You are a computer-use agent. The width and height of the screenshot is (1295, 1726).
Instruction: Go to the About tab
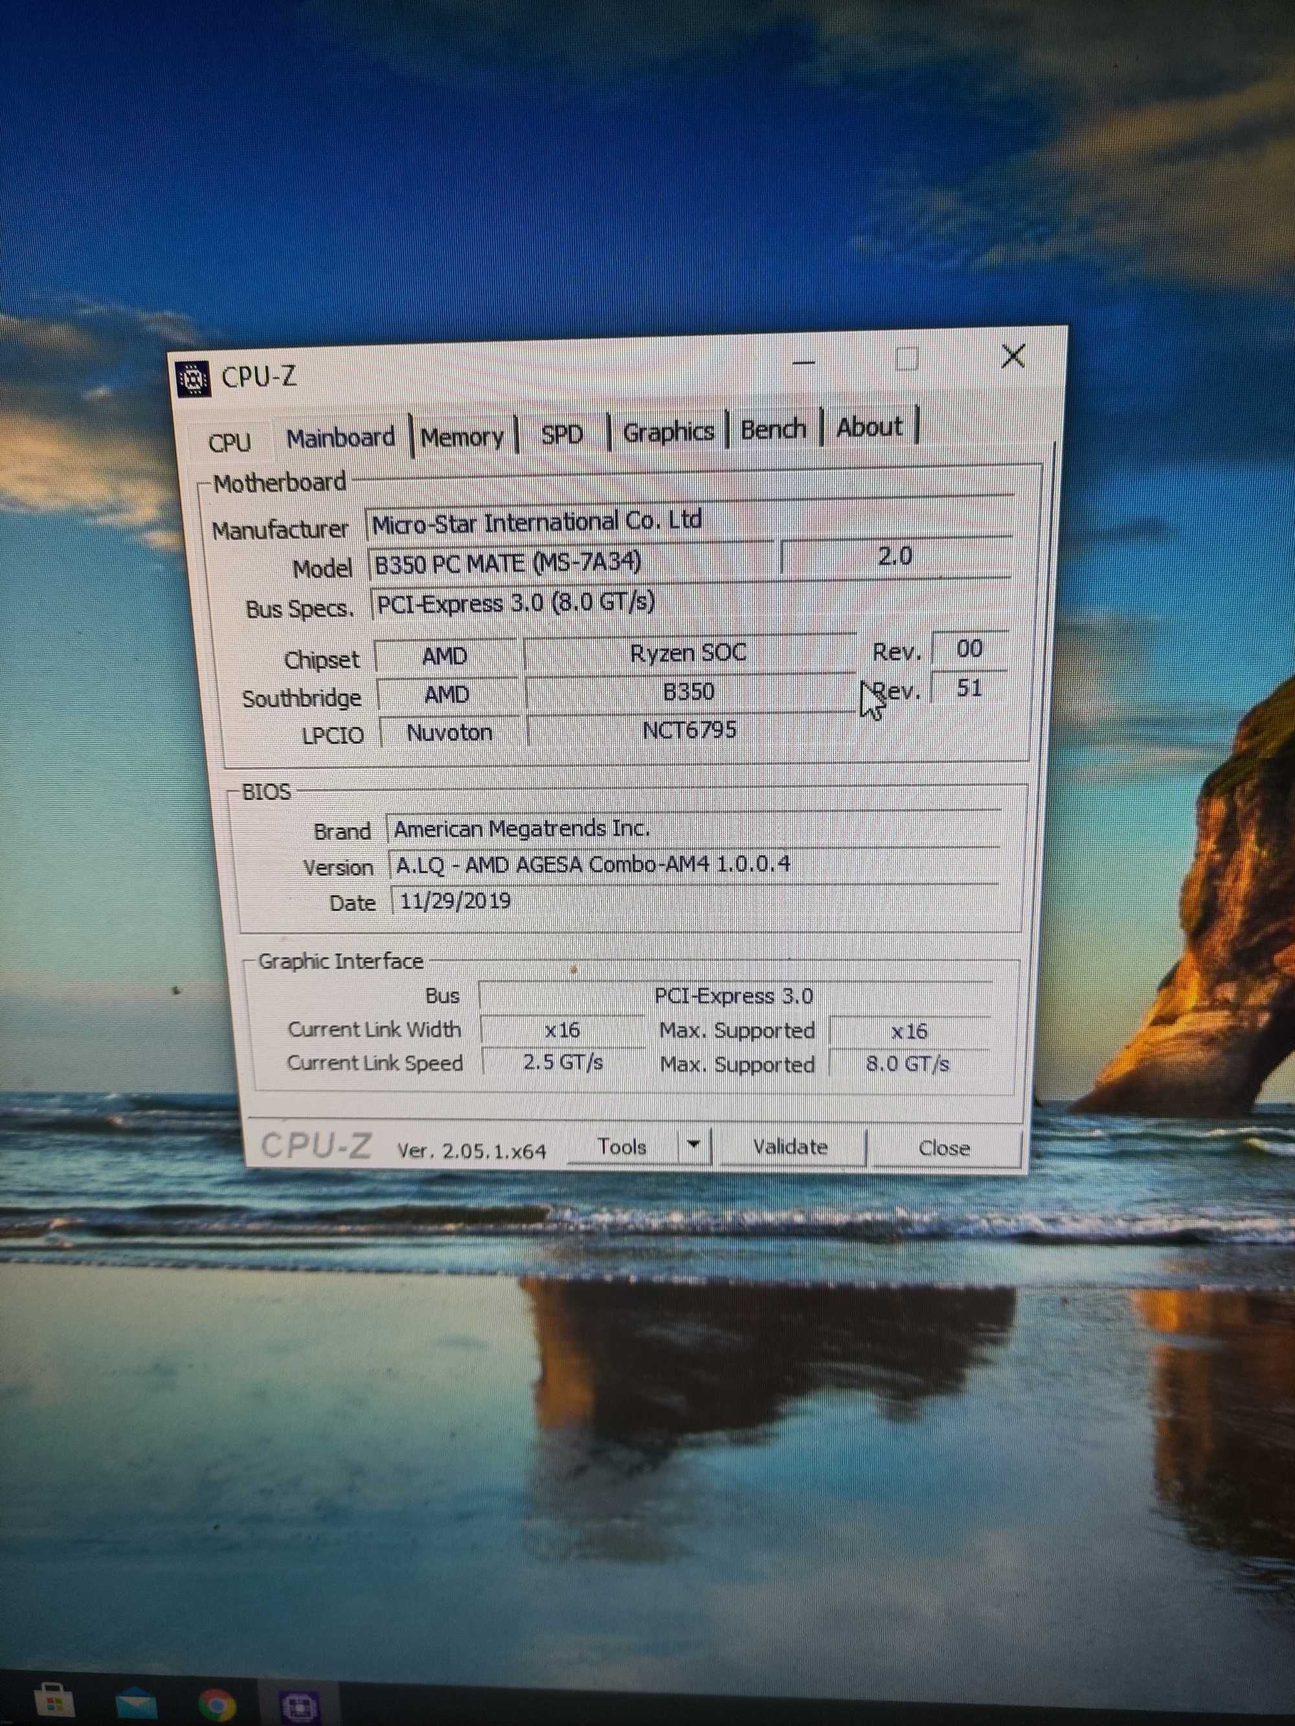870,427
